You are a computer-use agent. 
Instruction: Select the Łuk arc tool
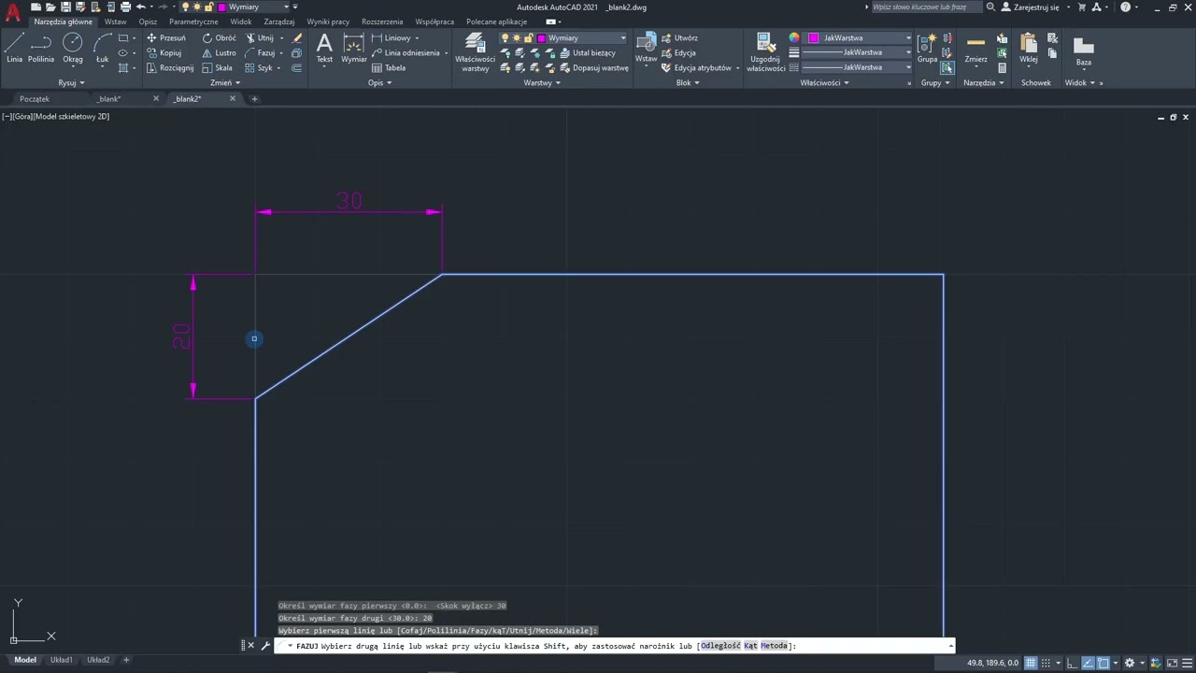pos(102,49)
